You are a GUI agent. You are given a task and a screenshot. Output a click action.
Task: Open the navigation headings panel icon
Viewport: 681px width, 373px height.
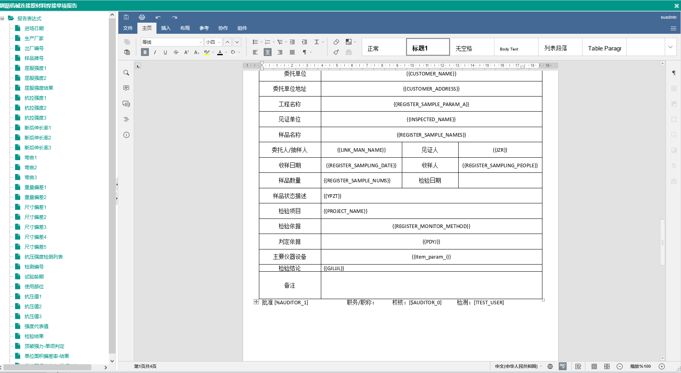(x=126, y=119)
